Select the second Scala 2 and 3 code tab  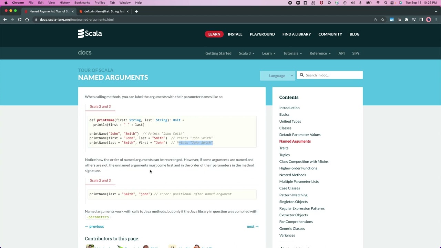[x=100, y=180]
